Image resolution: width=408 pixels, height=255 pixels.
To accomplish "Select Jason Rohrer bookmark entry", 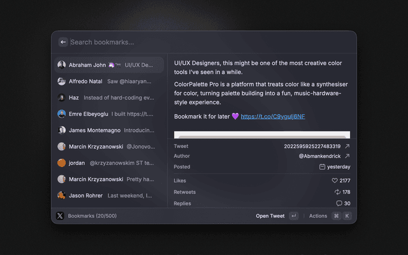I will click(x=109, y=195).
